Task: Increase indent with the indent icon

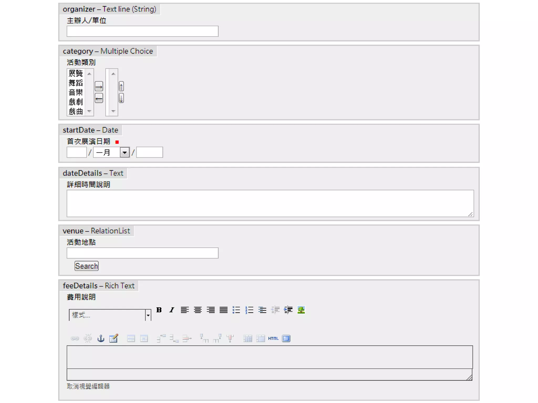Action: (x=288, y=310)
